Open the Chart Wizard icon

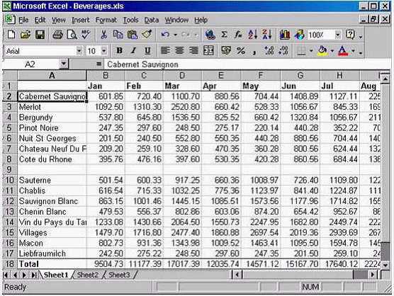[x=285, y=35]
